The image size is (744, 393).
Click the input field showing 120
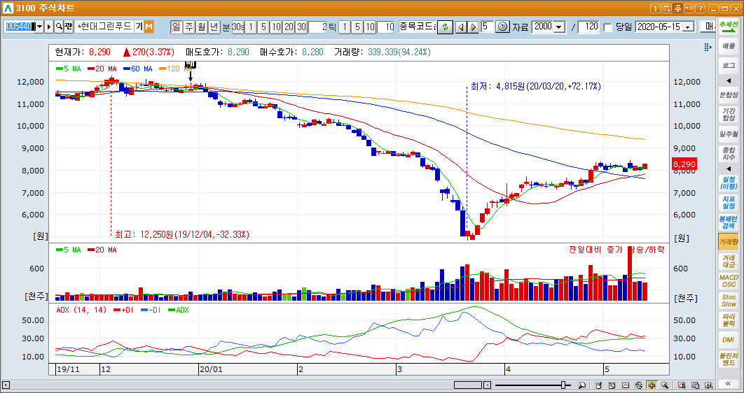pos(589,27)
